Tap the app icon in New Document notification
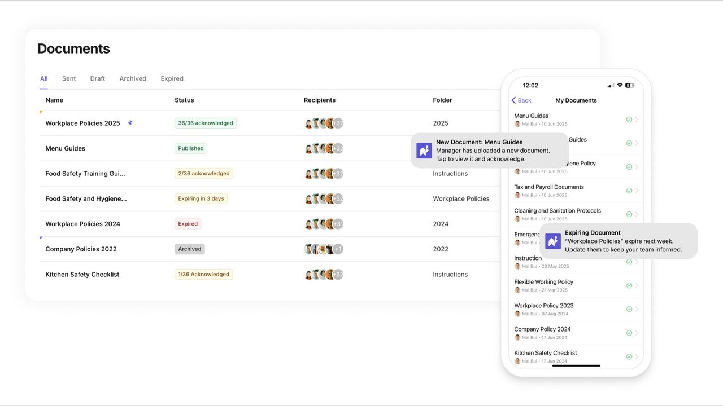 pyautogui.click(x=424, y=151)
